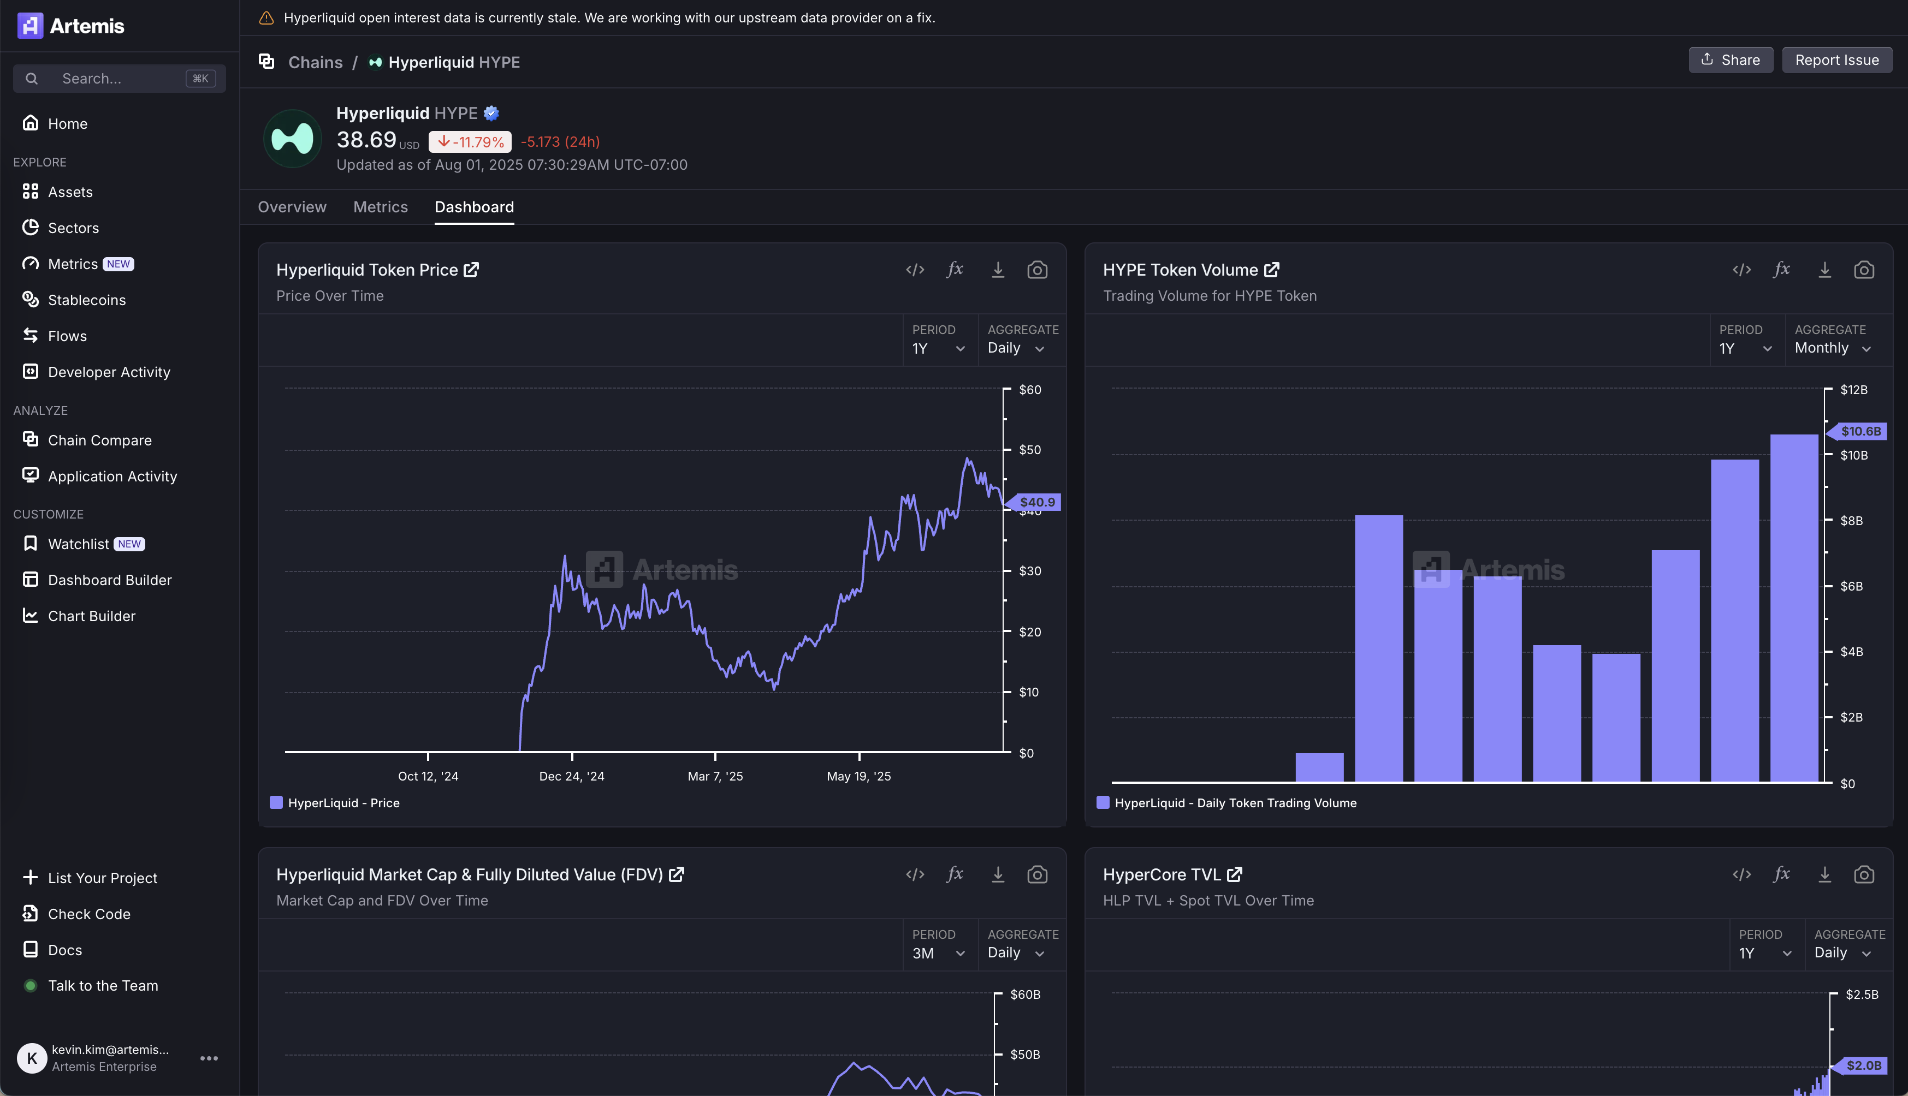Viewport: 1908px width, 1096px height.
Task: Switch to the Metrics tab
Action: pos(380,207)
